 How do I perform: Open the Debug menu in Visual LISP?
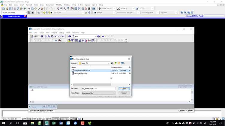pos(61,33)
